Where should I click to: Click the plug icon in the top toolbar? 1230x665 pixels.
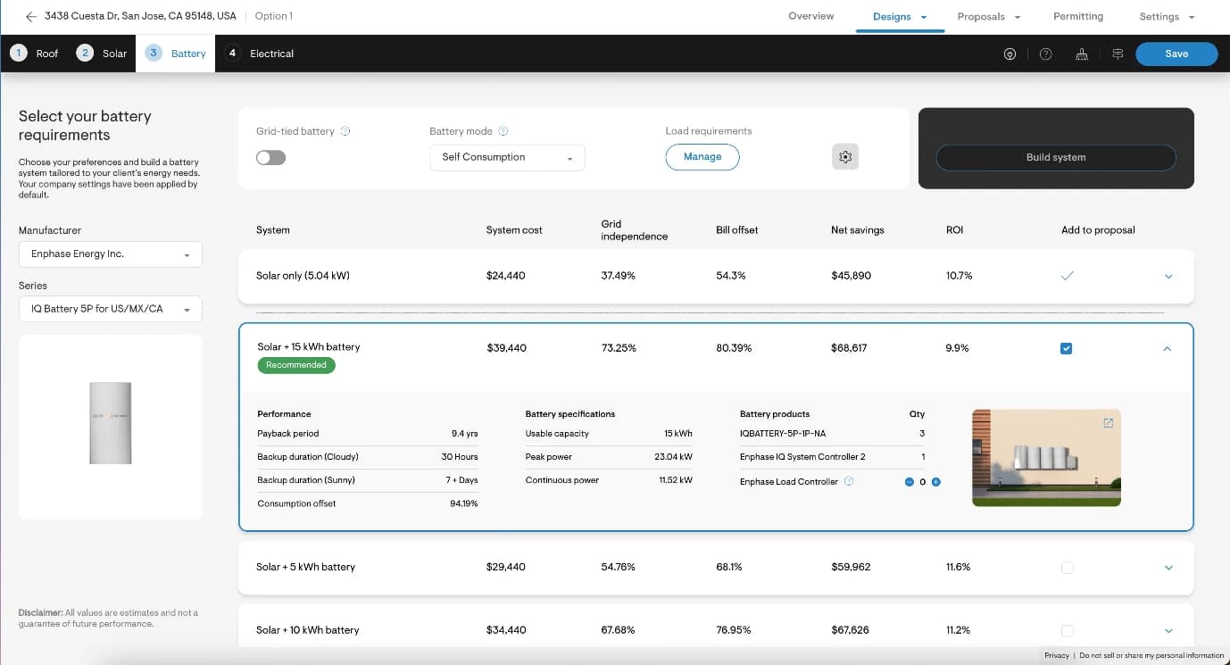[1010, 54]
